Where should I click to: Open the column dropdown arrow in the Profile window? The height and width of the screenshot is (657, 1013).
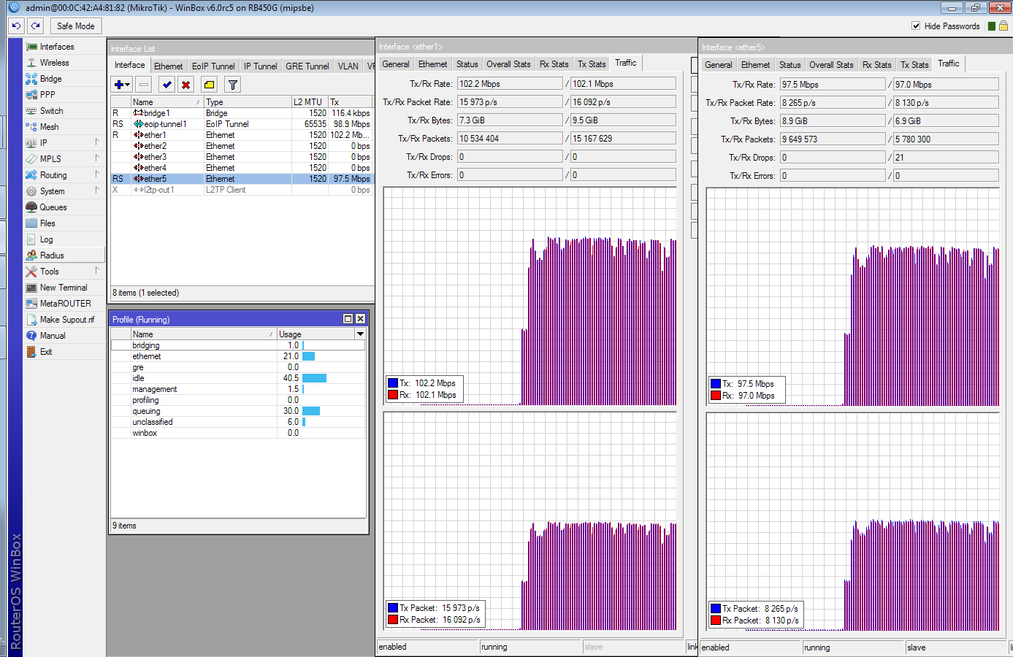pos(360,334)
